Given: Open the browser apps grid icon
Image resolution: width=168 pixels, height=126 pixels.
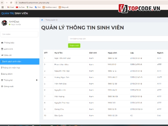Looking at the screenshot, I should pyautogui.click(x=3, y=7).
